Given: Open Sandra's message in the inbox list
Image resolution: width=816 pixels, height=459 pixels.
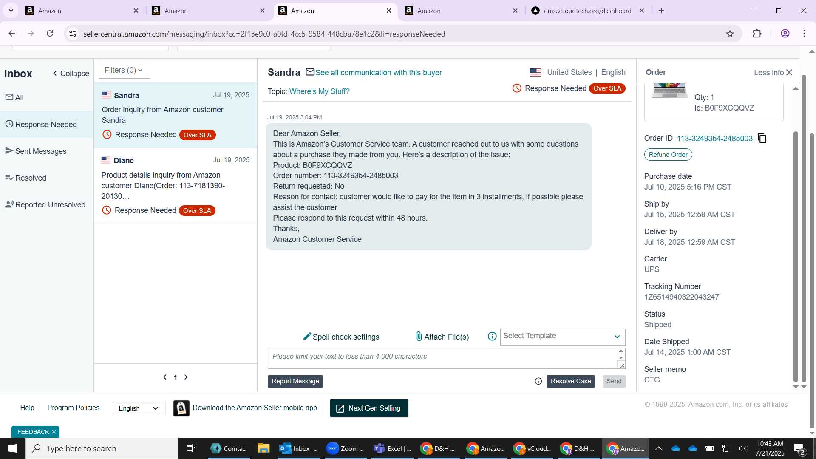Looking at the screenshot, I should (176, 115).
